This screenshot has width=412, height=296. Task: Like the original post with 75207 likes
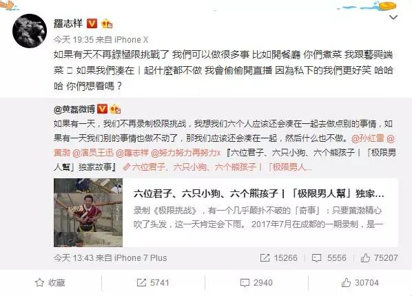pyautogui.click(x=379, y=258)
